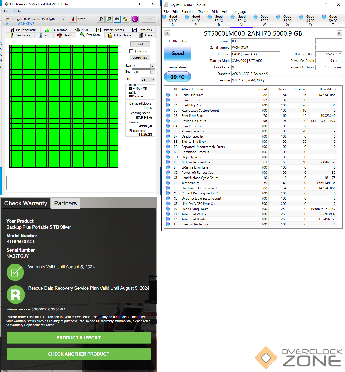Click the blue Good health status button
Viewport: 345px width, 372px height.
click(177, 53)
